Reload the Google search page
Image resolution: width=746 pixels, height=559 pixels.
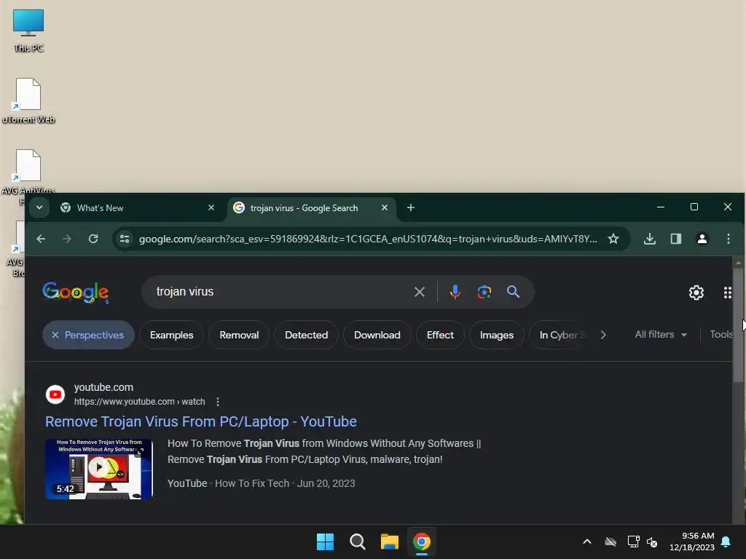[x=93, y=239]
